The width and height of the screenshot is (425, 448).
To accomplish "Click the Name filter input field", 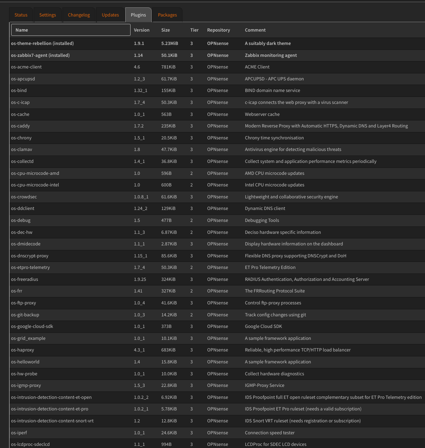I will (x=71, y=30).
